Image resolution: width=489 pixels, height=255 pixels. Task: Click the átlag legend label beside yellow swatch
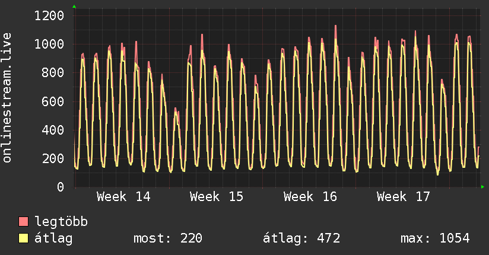pyautogui.click(x=53, y=238)
